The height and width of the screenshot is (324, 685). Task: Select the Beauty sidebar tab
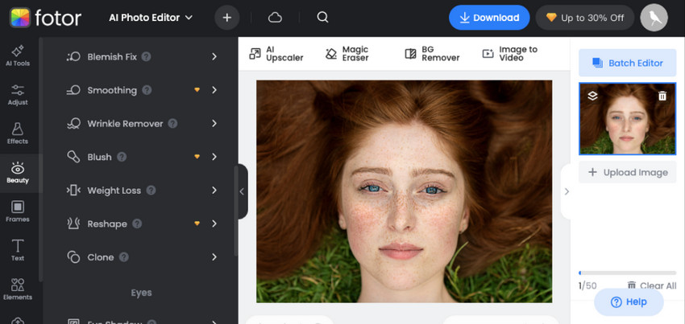point(18,173)
